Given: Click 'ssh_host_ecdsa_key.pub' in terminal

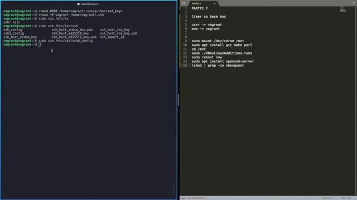Looking at the screenshot, I should [72, 29].
